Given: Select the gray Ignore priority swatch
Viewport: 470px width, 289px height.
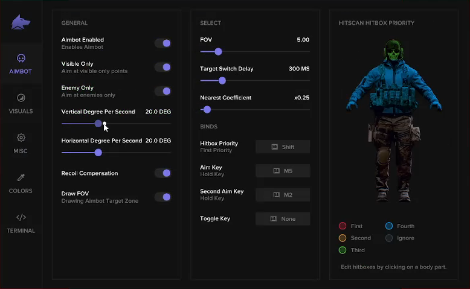Looking at the screenshot, I should [389, 238].
